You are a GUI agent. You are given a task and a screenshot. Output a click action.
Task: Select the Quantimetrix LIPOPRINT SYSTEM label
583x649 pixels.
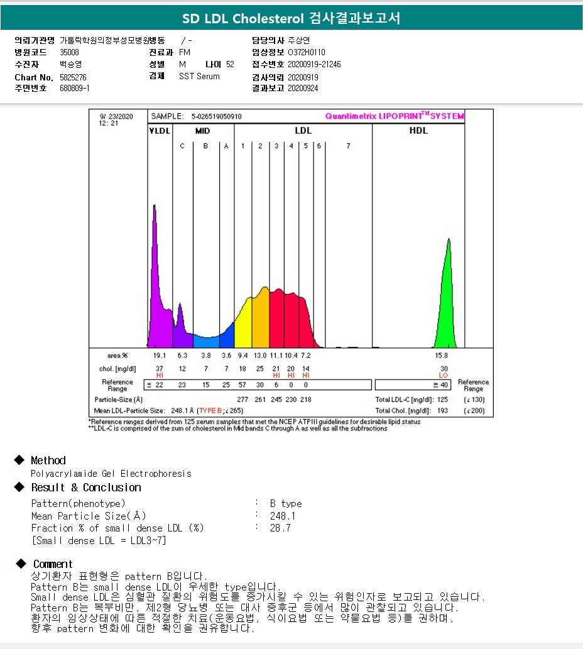(395, 116)
